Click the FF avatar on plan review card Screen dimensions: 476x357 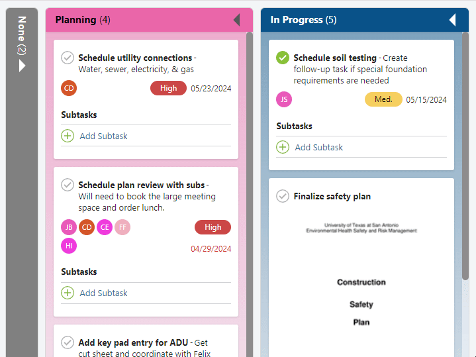122,227
